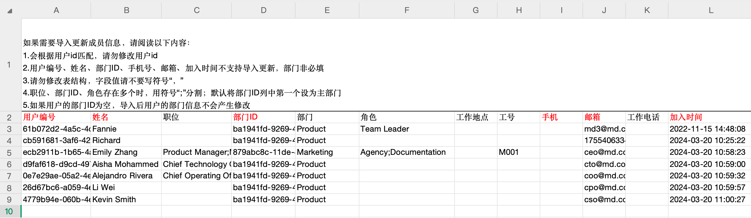Select column L header
Viewport: 751px width, 218px height.
(711, 10)
